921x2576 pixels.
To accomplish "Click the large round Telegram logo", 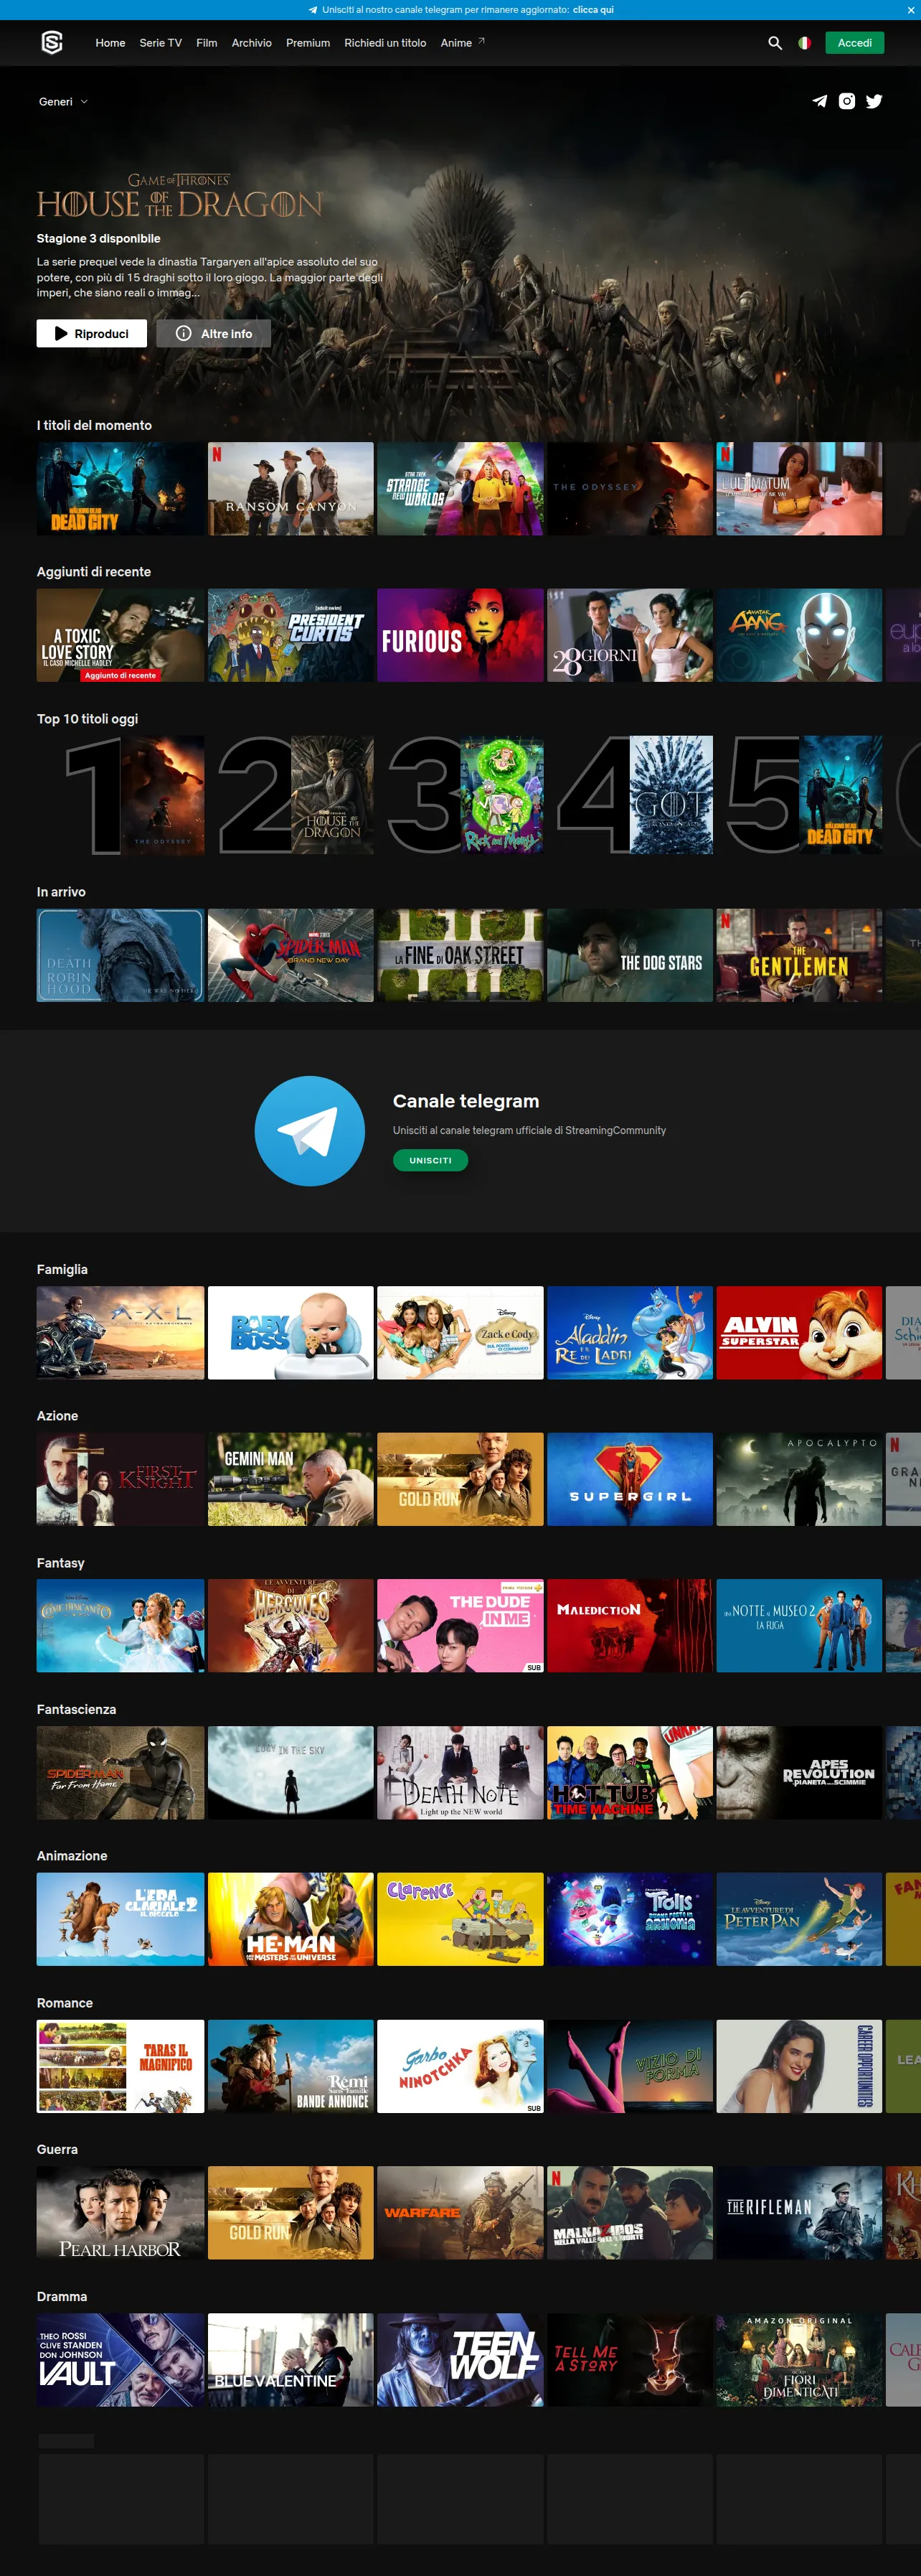I will coord(310,1131).
